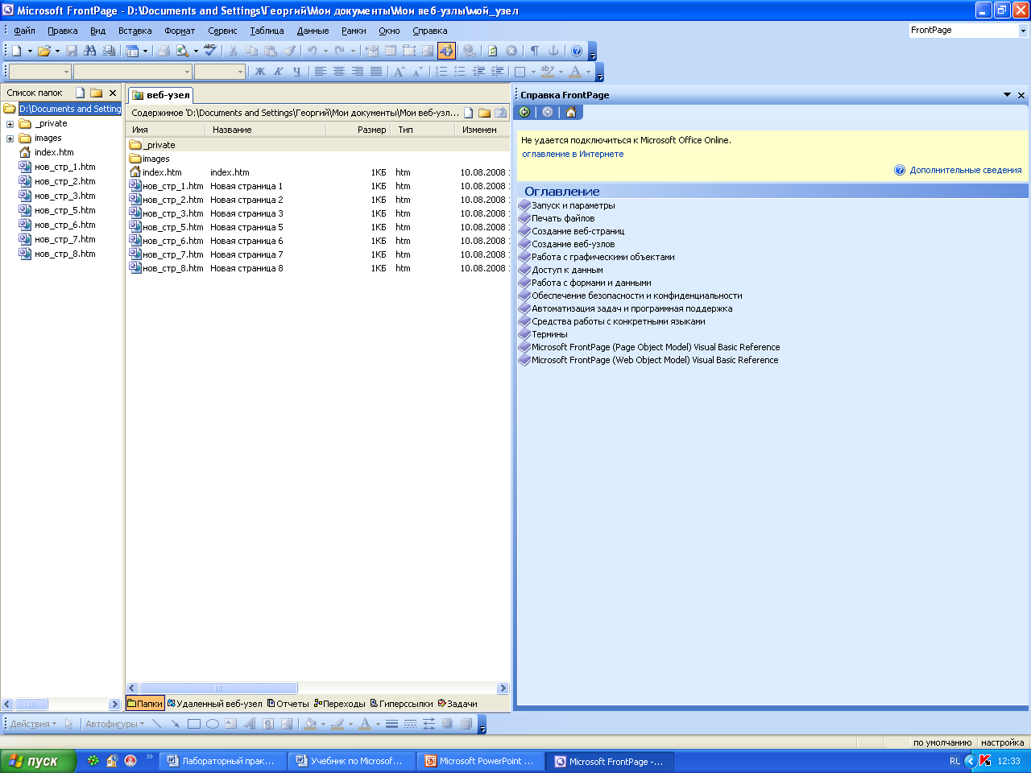This screenshot has width=1031, height=773.
Task: Expand the _private folder tree node
Action: click(x=10, y=124)
